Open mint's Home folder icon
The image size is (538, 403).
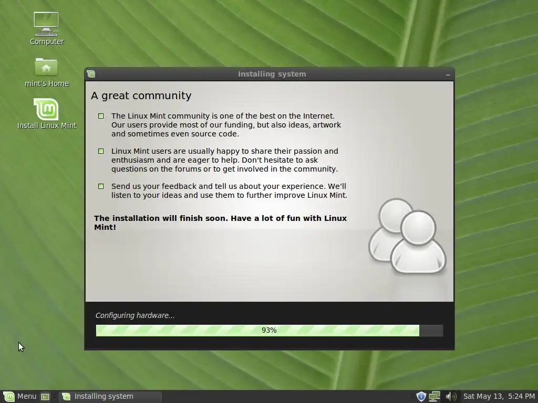click(x=46, y=72)
